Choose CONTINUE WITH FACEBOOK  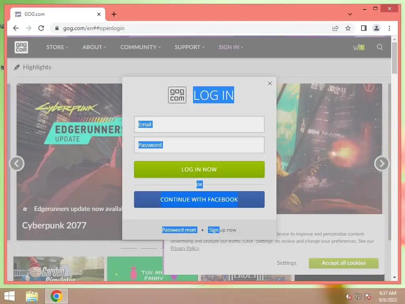pos(199,199)
